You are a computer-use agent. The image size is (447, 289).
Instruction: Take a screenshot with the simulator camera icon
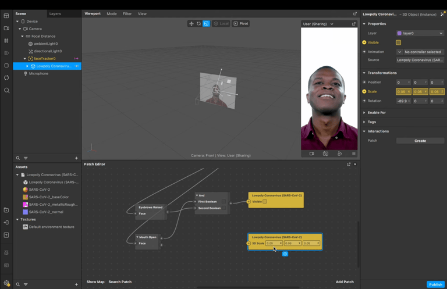point(325,154)
